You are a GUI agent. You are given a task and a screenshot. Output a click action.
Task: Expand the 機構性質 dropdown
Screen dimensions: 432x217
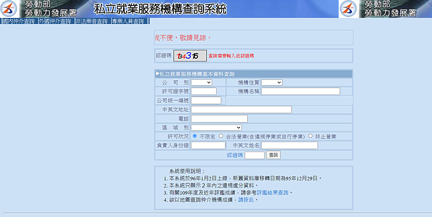272,82
